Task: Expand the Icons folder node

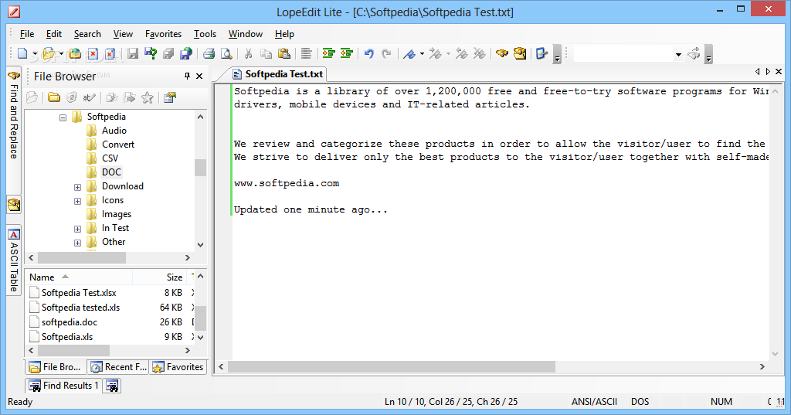Action: click(x=78, y=202)
